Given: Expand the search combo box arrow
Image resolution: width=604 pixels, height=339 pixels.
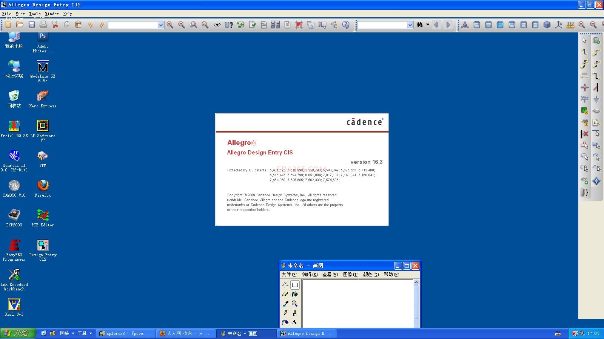Looking at the screenshot, I should coord(410,25).
